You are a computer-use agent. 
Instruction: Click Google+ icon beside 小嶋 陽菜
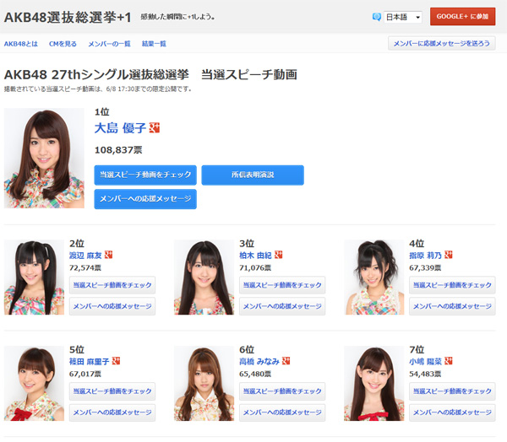pyautogui.click(x=449, y=361)
